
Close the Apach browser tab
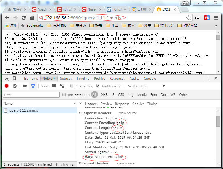click(50, 9)
